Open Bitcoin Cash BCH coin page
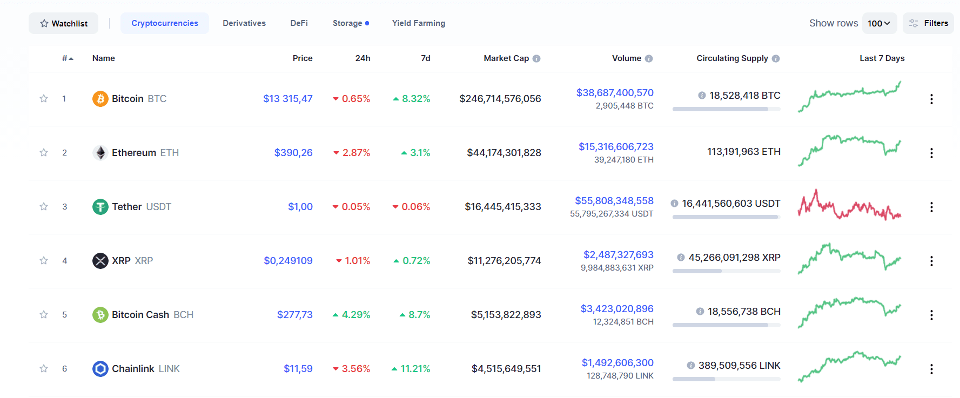The width and height of the screenshot is (960, 398). [x=152, y=315]
